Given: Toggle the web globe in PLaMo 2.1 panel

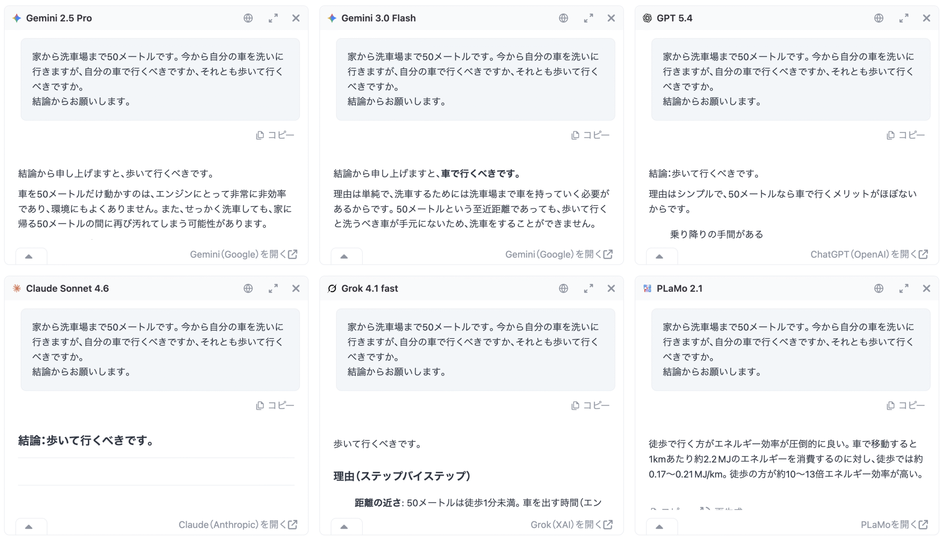Looking at the screenshot, I should [x=878, y=289].
